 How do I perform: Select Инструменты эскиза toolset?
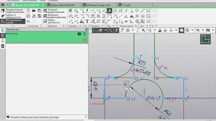click(13, 21)
